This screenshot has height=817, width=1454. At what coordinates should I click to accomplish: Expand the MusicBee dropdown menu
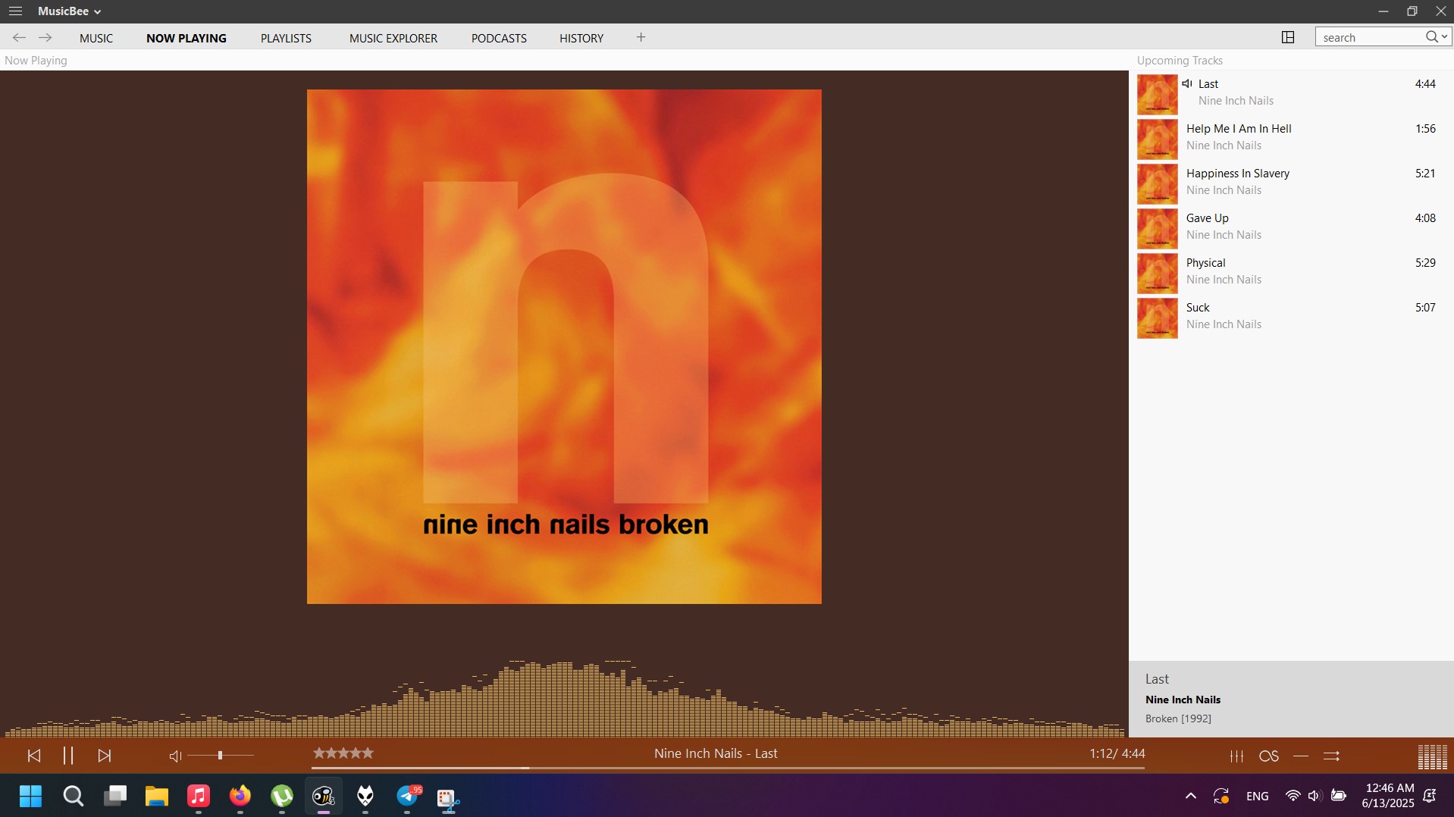(70, 11)
